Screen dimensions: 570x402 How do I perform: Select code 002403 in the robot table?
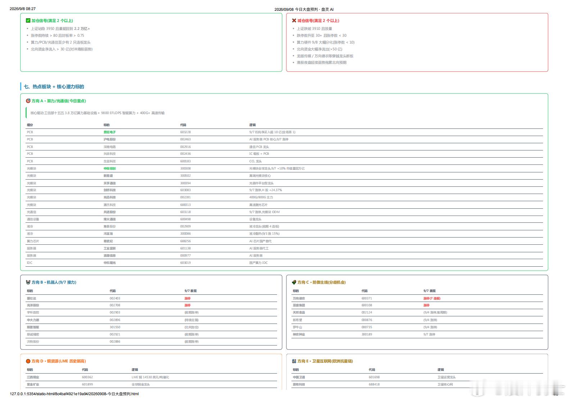point(115,298)
